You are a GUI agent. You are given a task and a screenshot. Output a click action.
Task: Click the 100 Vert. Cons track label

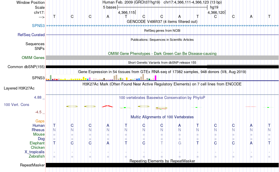tap(16, 104)
